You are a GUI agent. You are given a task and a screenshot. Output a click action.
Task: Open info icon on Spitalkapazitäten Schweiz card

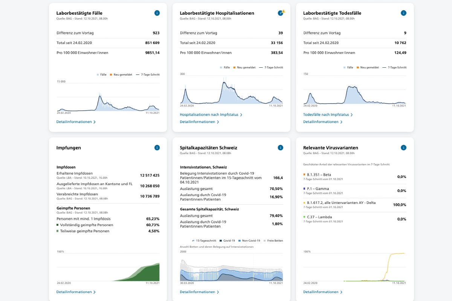coord(281,148)
